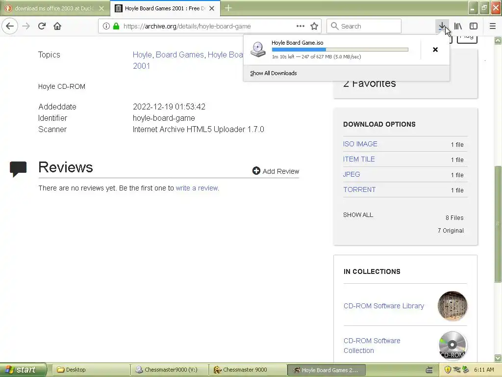Open the CD-ROM Software Collection link
Viewport: 502px width, 377px height.
pos(372,346)
